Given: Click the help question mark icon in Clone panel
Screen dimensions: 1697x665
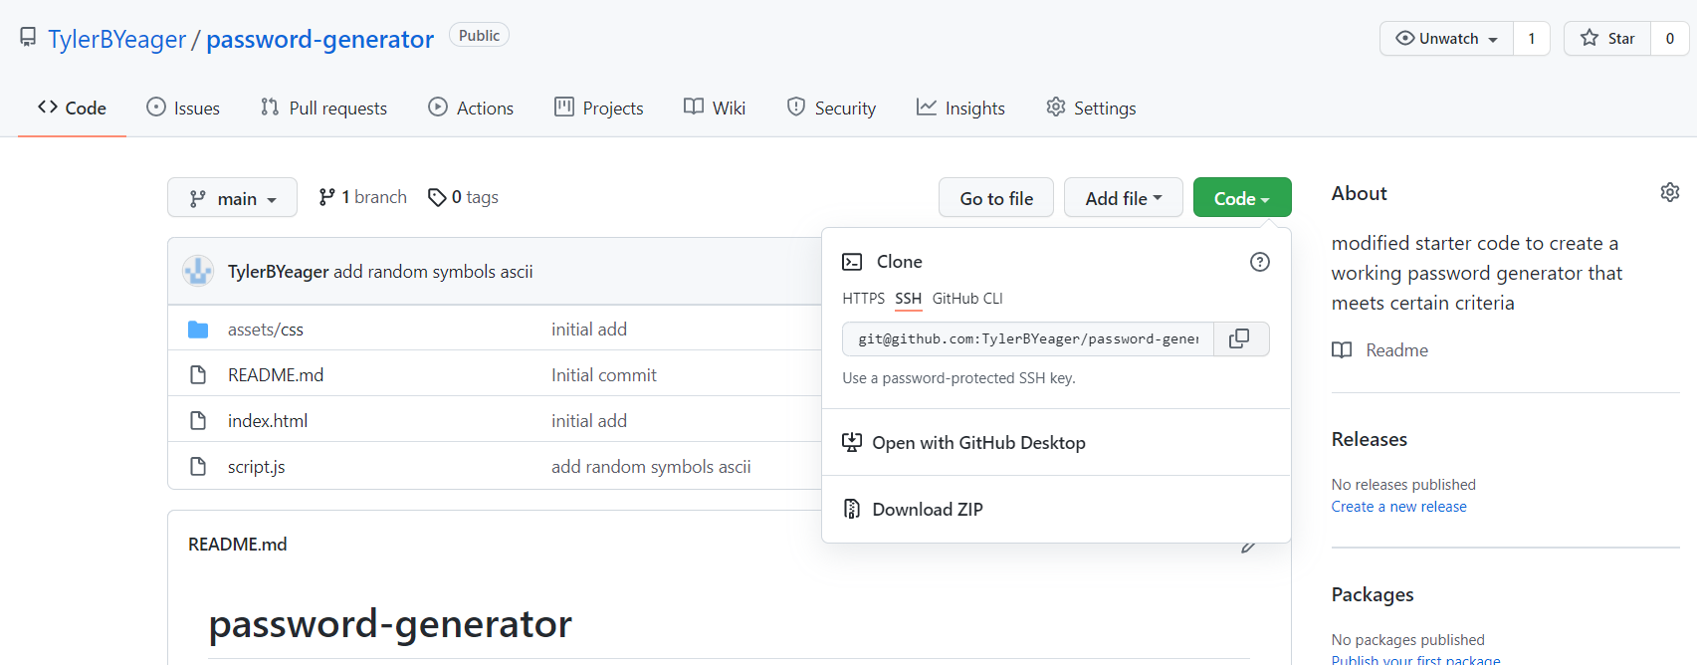Looking at the screenshot, I should coord(1260,262).
